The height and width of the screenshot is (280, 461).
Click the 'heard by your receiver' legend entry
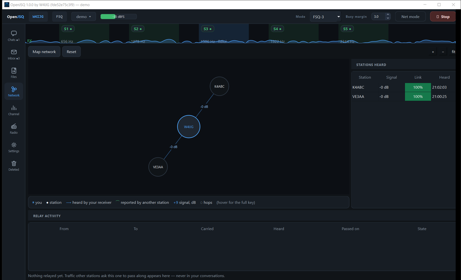pyautogui.click(x=89, y=202)
